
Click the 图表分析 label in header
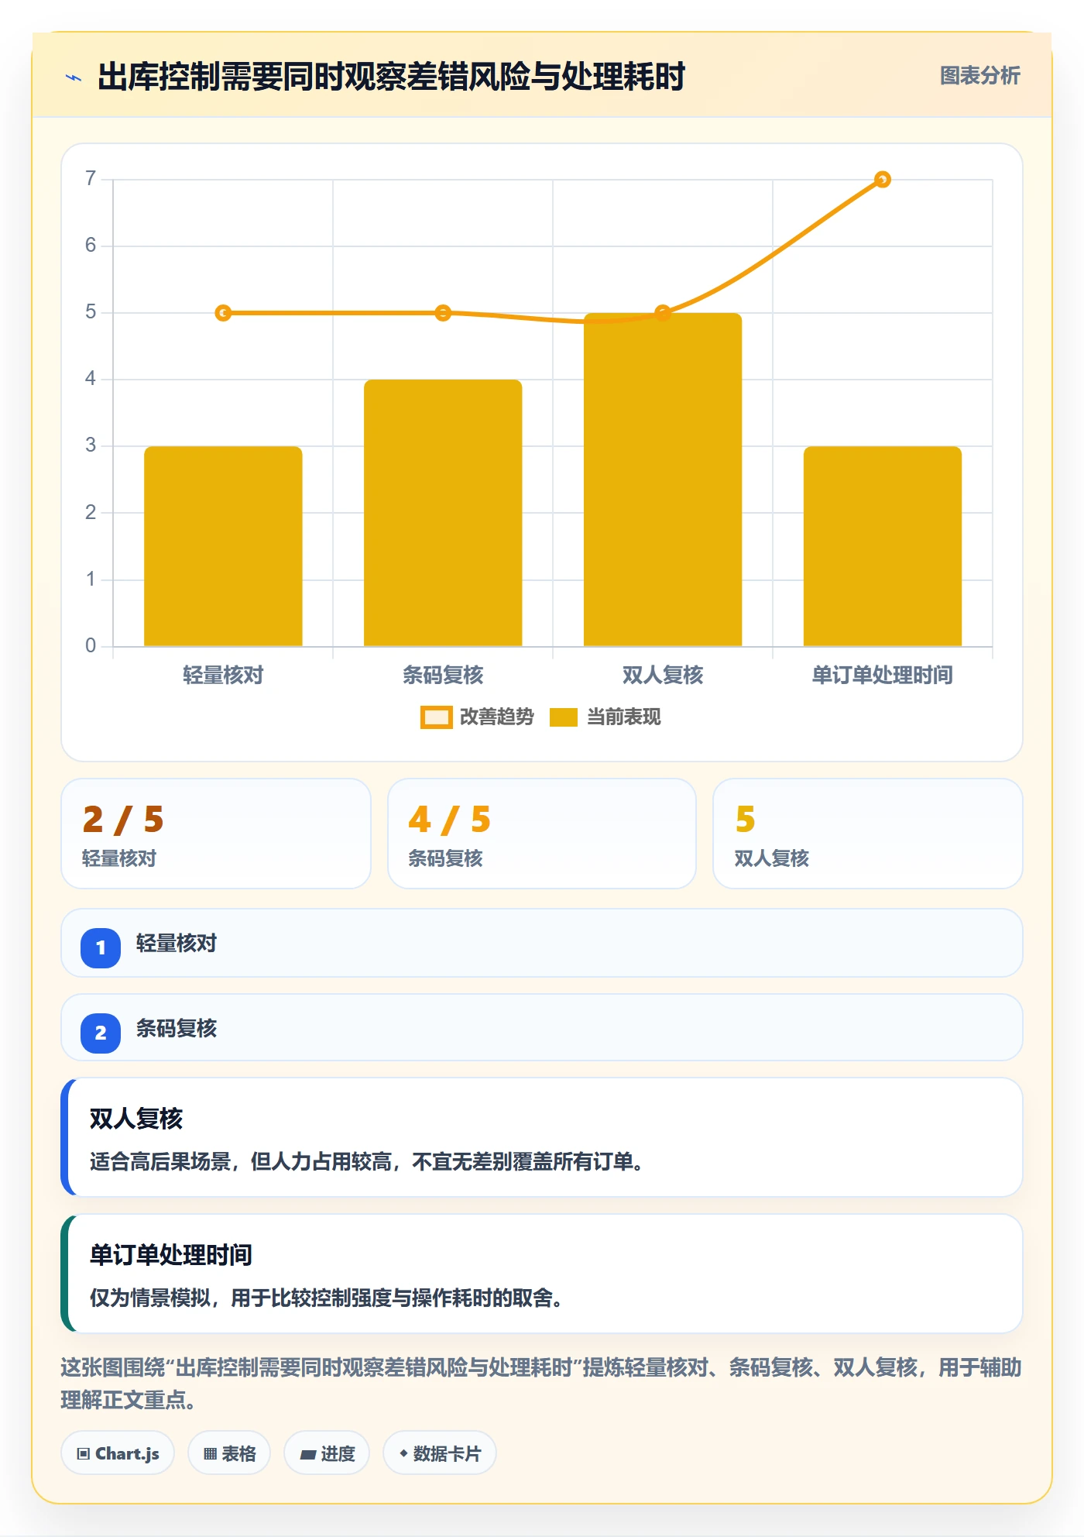[979, 76]
